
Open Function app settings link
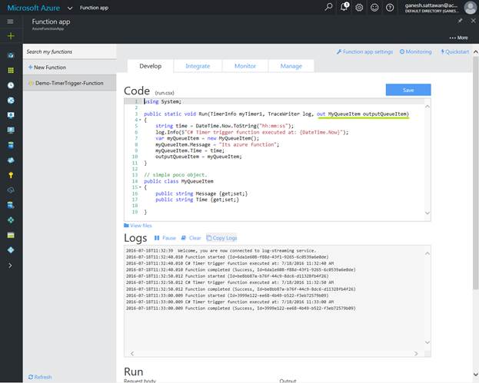coord(365,51)
